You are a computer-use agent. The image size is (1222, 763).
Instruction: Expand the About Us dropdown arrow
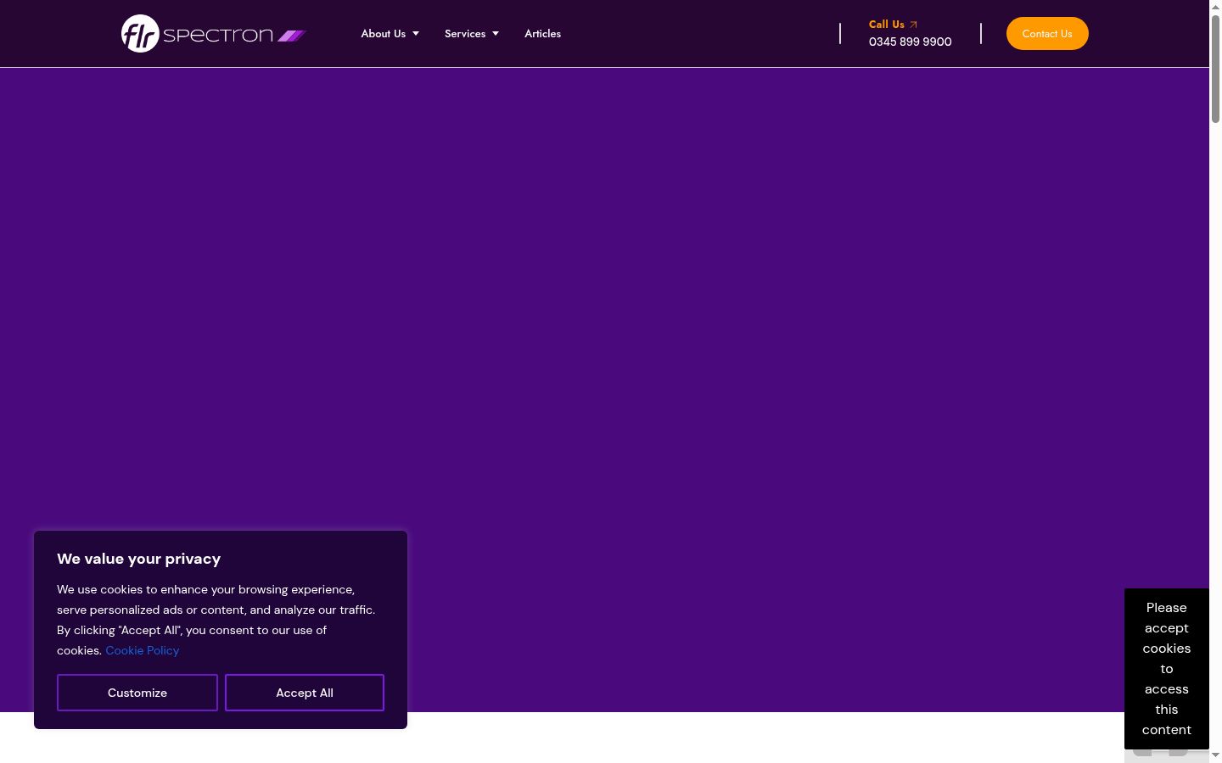pos(416,34)
